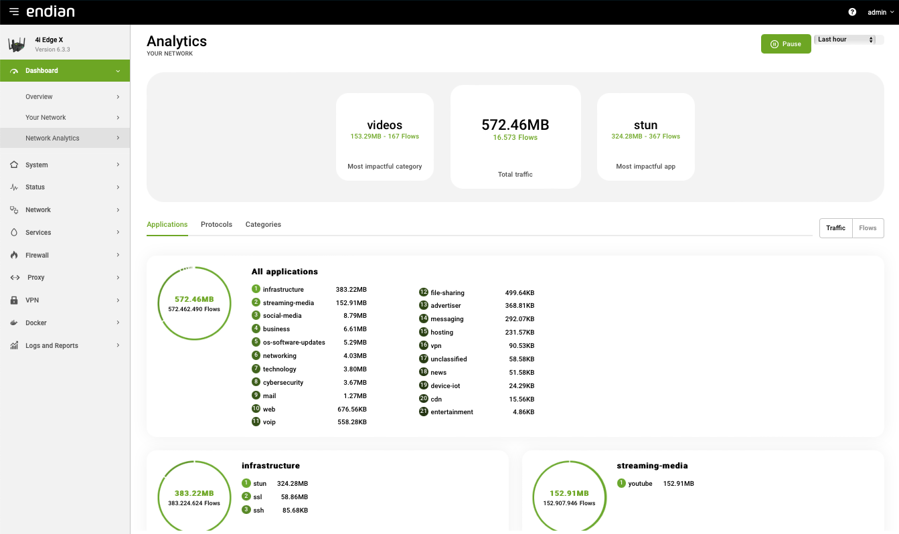The width and height of the screenshot is (899, 534).
Task: Click the Services droplet icon
Action: click(14, 233)
